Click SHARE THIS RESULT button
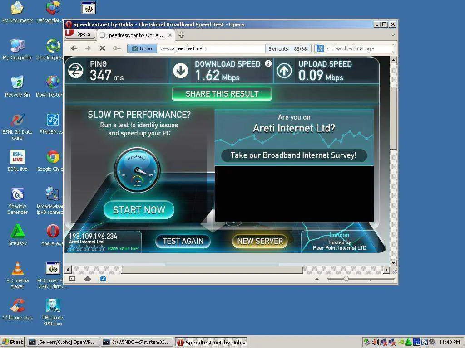The height and width of the screenshot is (348, 465). pos(222,94)
